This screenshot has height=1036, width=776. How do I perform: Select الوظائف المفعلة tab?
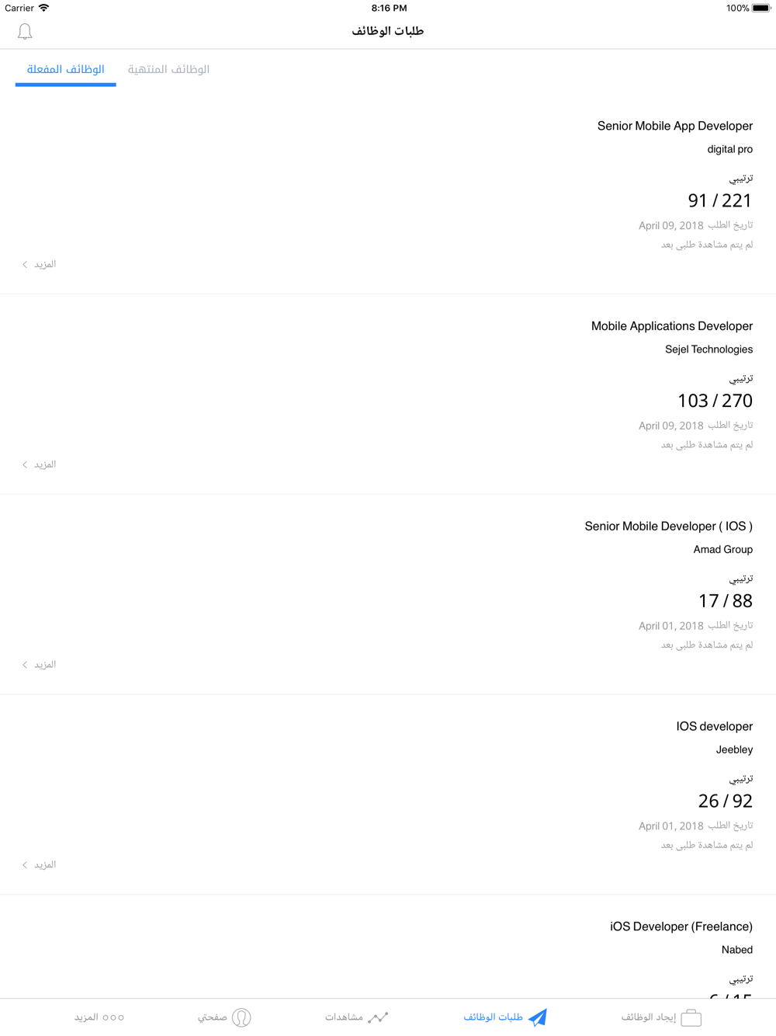pyautogui.click(x=66, y=69)
